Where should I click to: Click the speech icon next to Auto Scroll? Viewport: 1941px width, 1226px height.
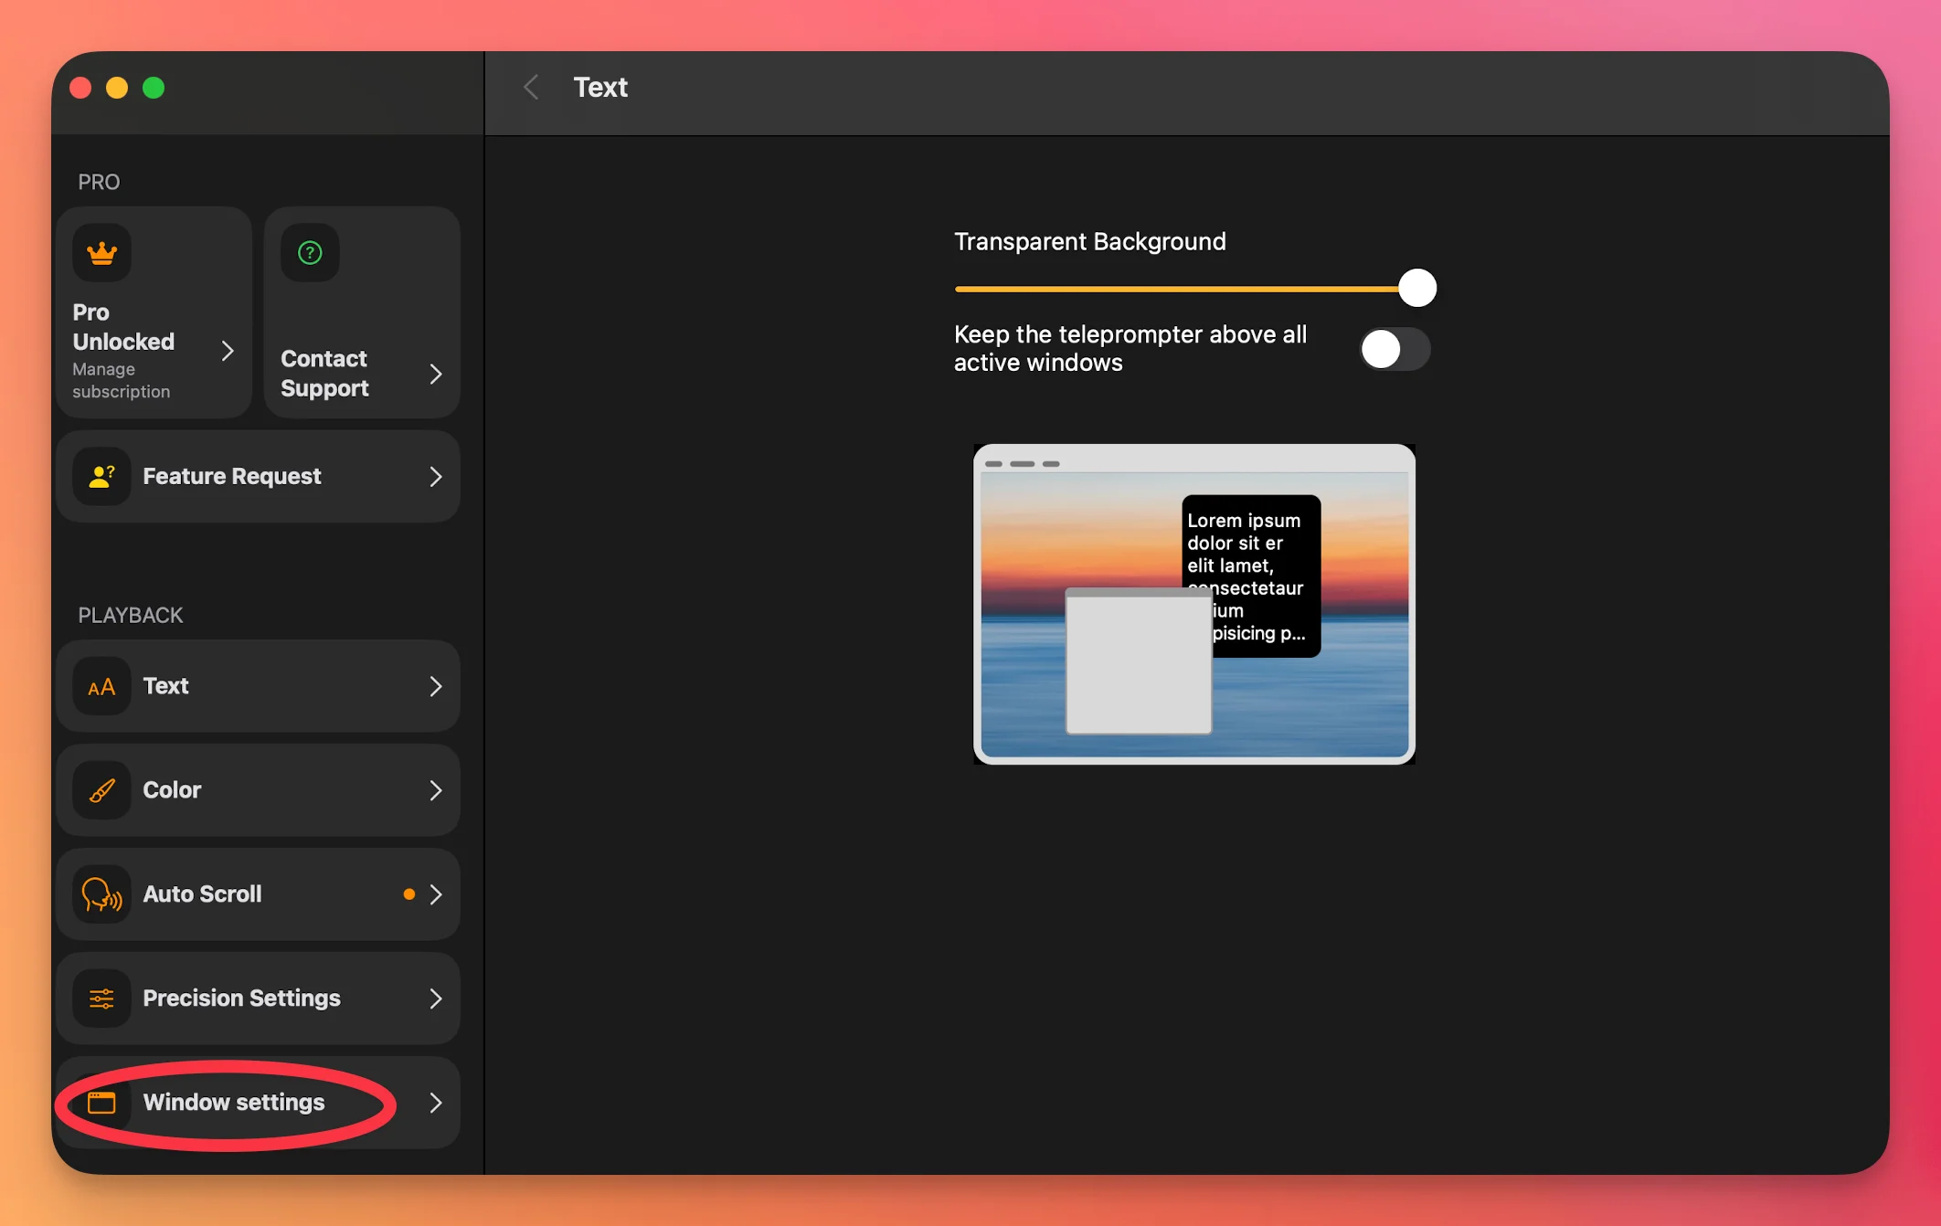click(x=101, y=894)
